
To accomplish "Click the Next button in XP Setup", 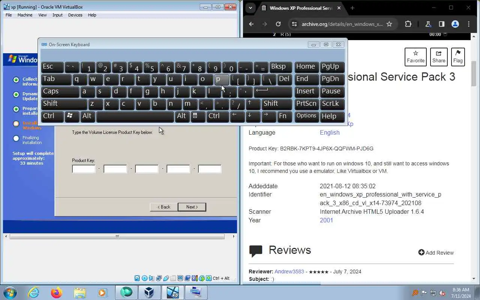I will coord(192,207).
